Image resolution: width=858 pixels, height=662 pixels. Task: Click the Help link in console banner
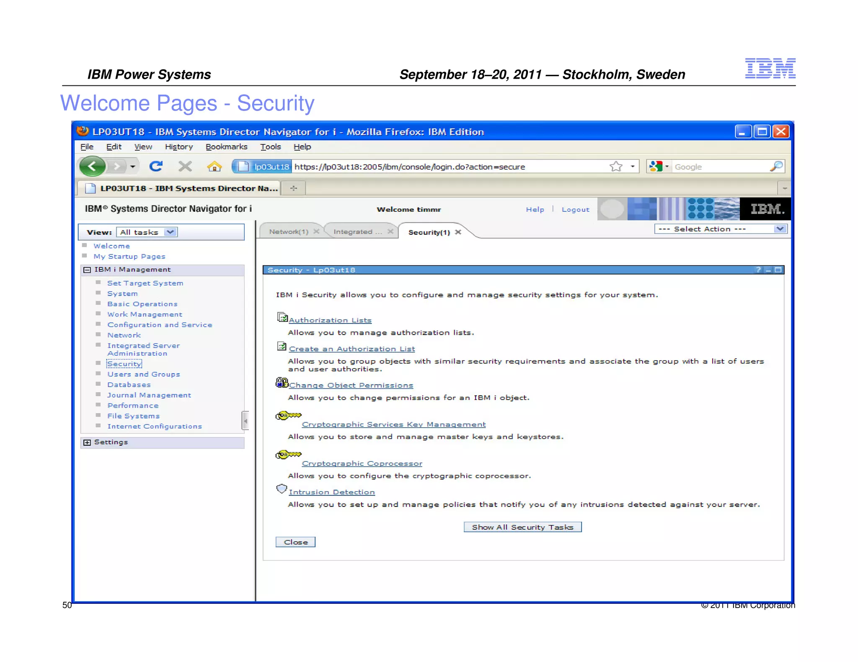coord(535,209)
